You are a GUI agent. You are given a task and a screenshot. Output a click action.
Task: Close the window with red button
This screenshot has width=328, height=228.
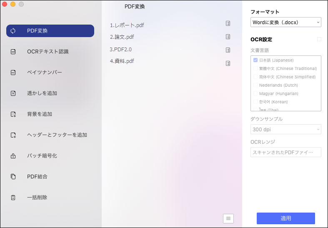pos(5,4)
